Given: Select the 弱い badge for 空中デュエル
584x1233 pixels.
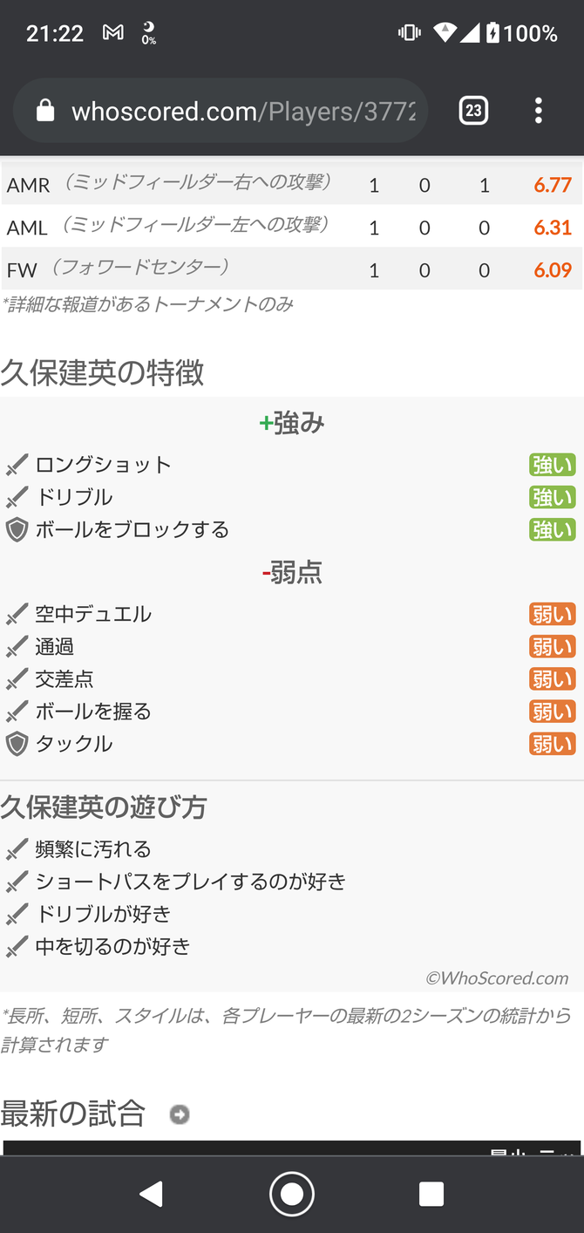Looking at the screenshot, I should tap(552, 615).
